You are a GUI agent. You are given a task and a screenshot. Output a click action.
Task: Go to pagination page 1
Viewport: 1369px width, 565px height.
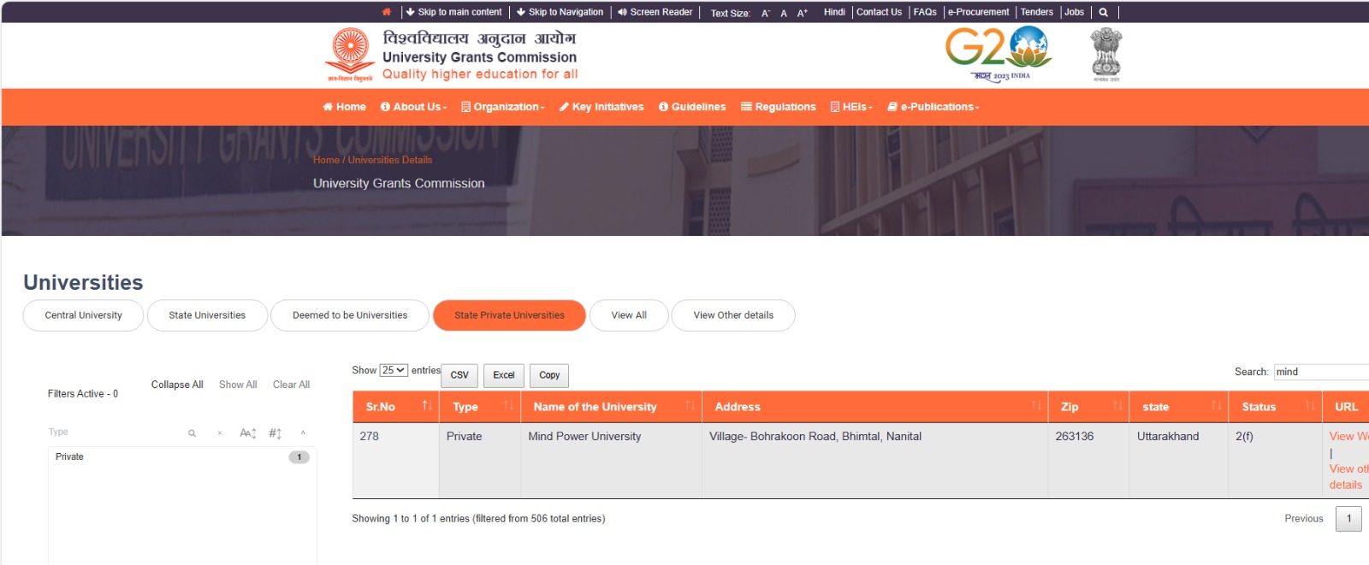[x=1348, y=518]
